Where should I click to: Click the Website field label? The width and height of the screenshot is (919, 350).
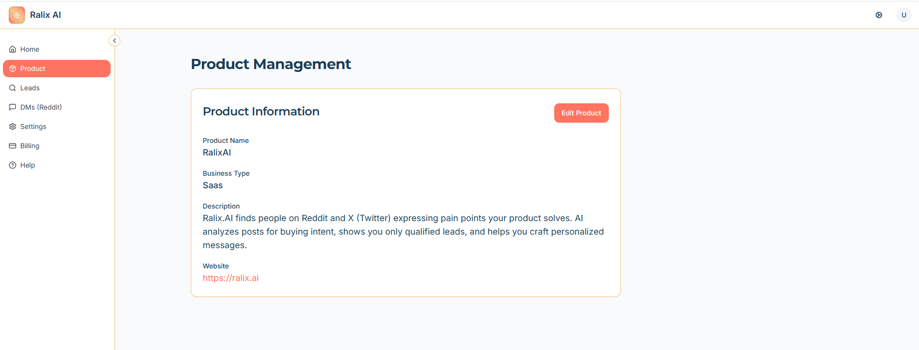(x=215, y=266)
